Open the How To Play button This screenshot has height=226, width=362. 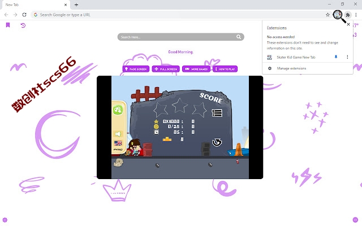coord(225,69)
